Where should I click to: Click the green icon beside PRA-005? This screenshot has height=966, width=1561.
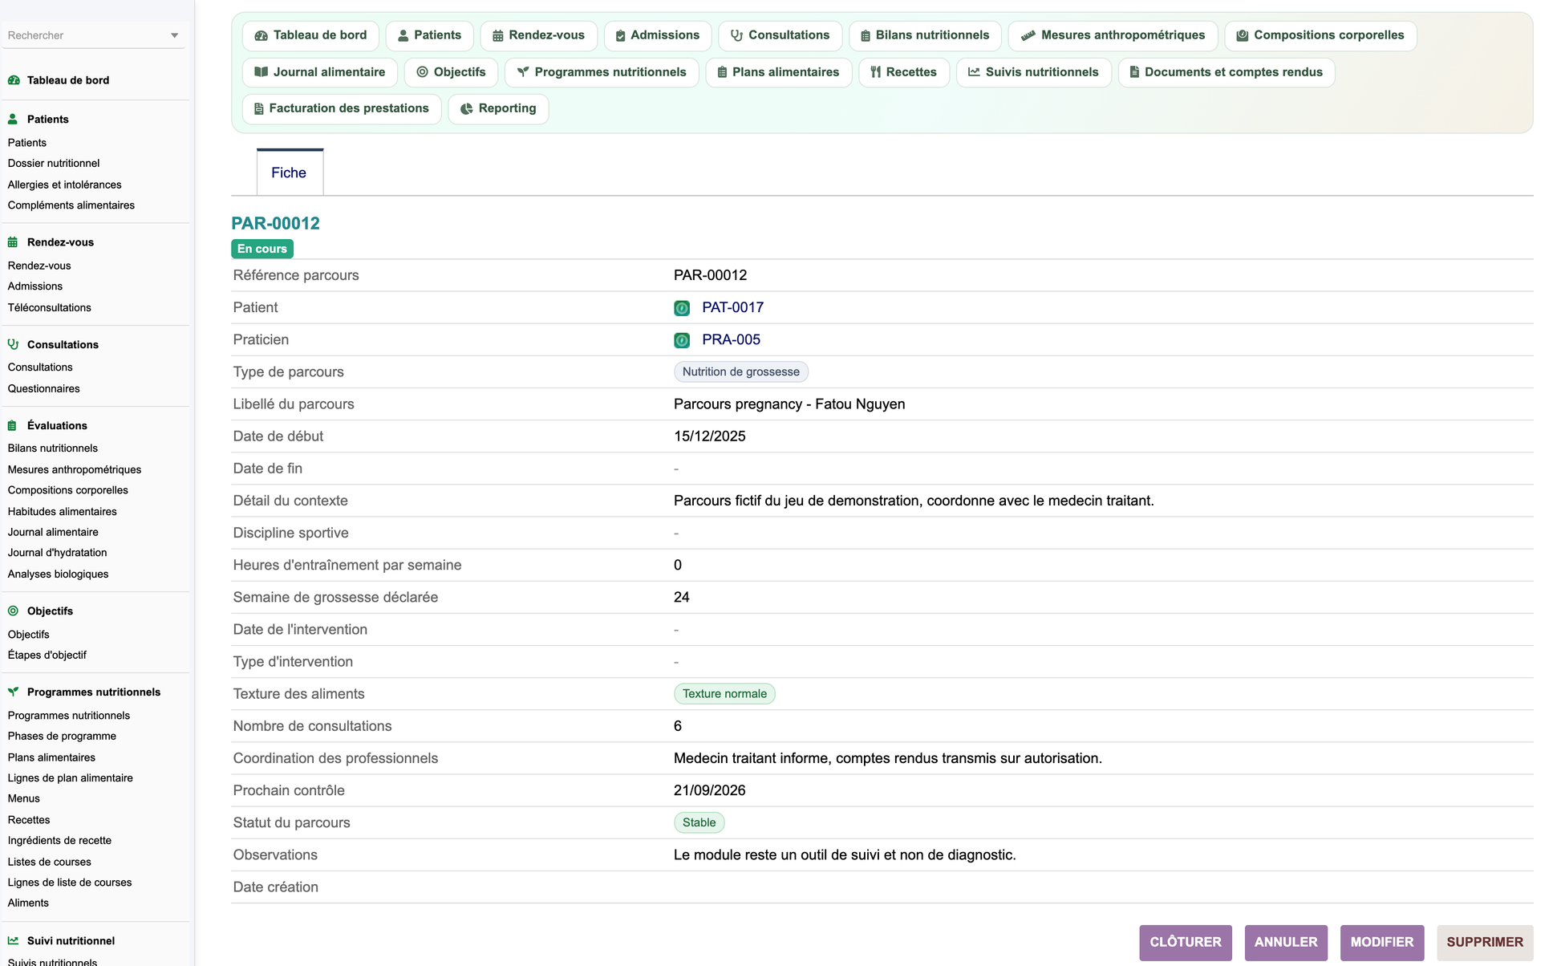pyautogui.click(x=682, y=340)
